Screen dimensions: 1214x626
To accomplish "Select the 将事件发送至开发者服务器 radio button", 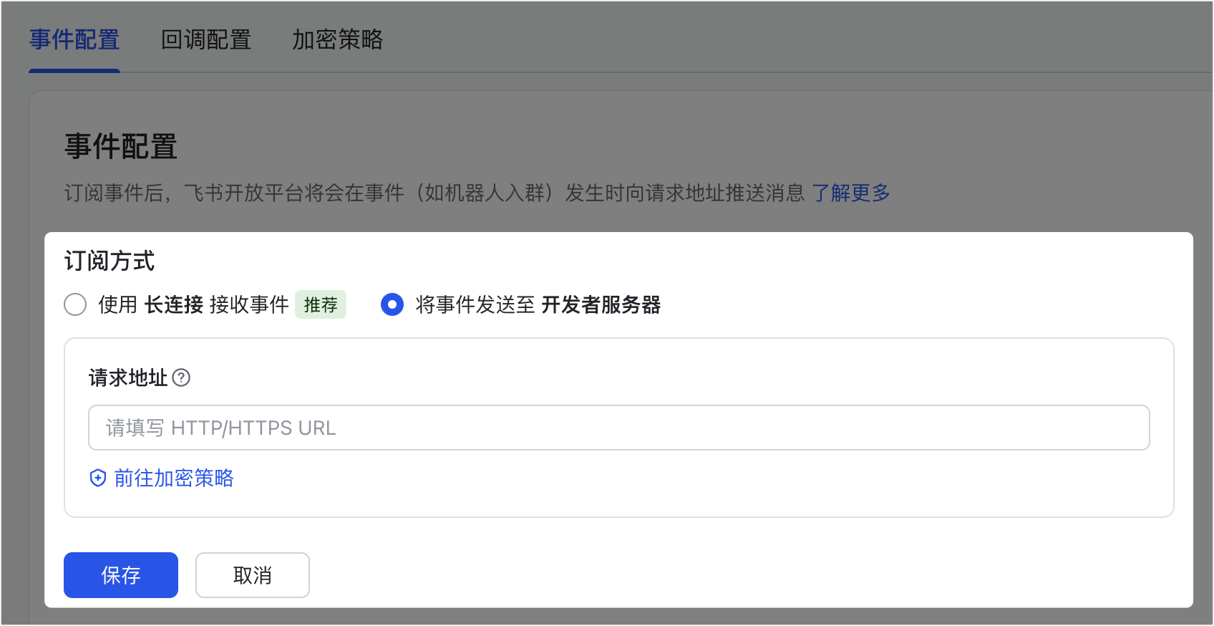I will click(392, 304).
